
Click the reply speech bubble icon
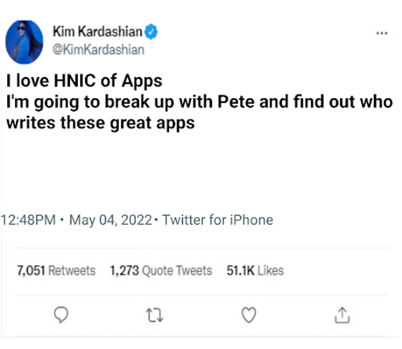tap(60, 315)
